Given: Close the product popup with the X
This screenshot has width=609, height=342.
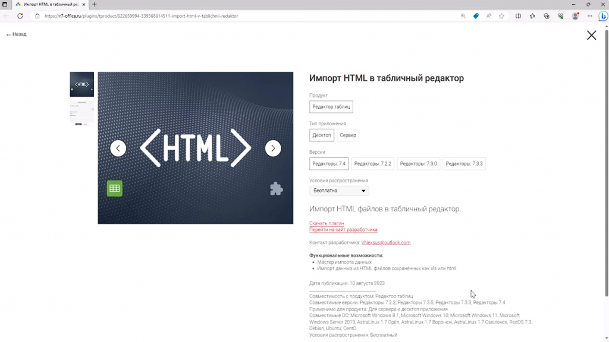Looking at the screenshot, I should tap(591, 36).
